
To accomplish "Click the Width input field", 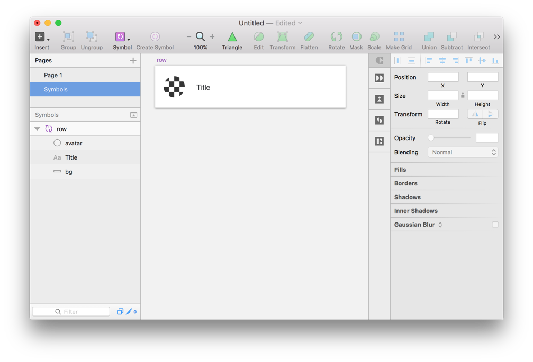I will click(443, 96).
